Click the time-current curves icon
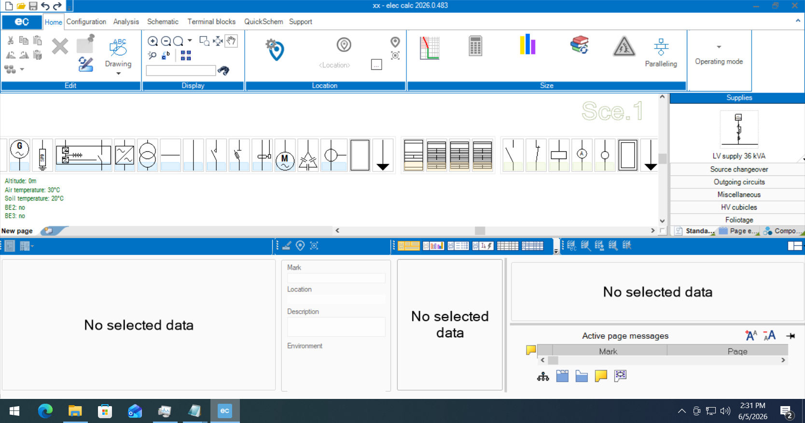This screenshot has width=805, height=423. tap(429, 48)
